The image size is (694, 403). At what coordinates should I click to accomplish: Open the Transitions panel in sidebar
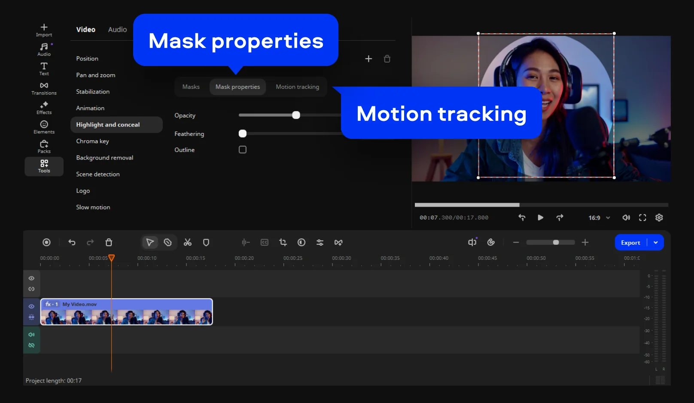click(44, 88)
